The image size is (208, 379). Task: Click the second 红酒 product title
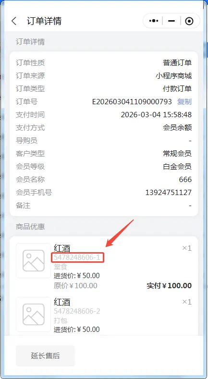click(62, 302)
